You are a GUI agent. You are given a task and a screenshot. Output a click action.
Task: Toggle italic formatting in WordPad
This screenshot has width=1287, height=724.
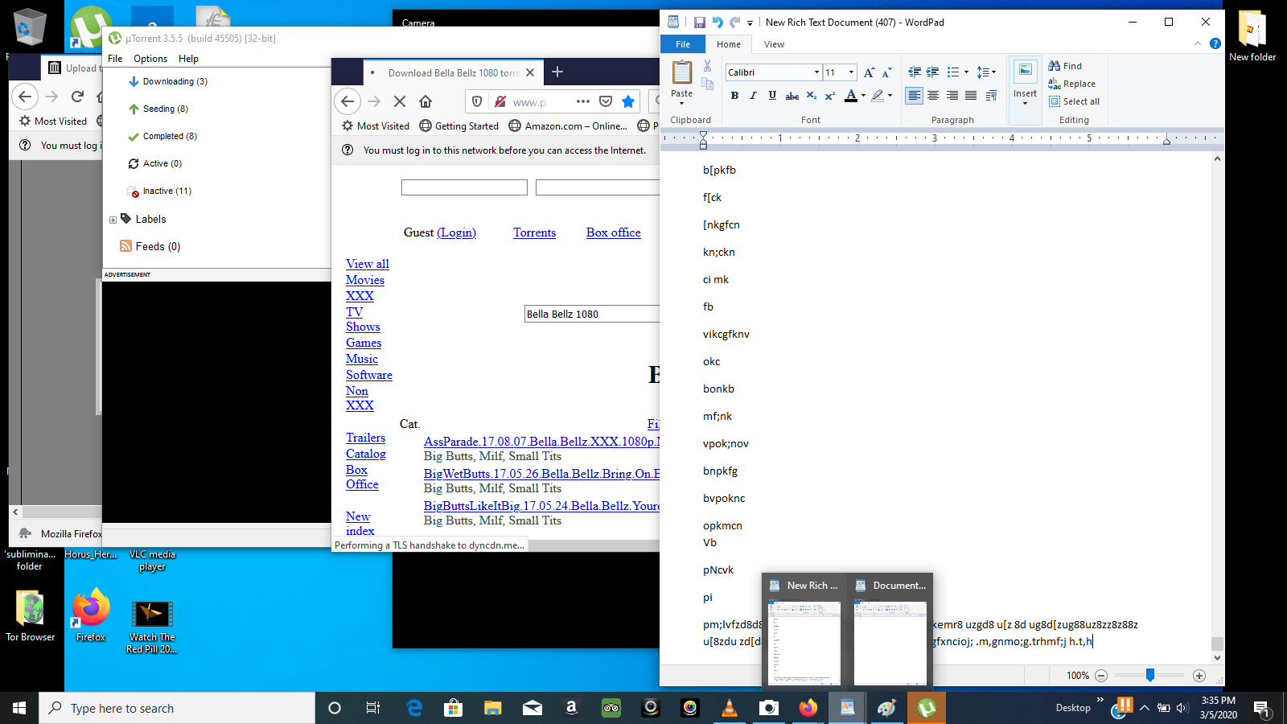(753, 96)
